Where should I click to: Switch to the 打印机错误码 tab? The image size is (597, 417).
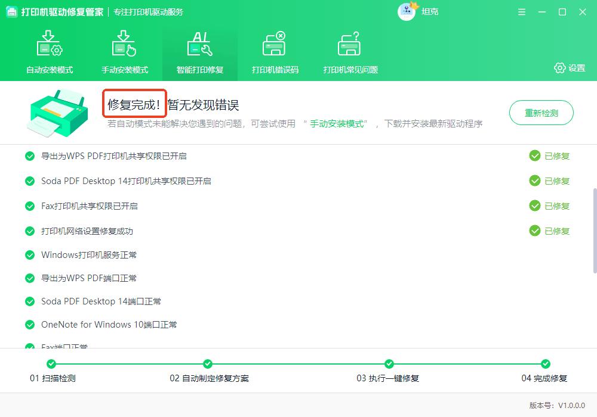(275, 51)
